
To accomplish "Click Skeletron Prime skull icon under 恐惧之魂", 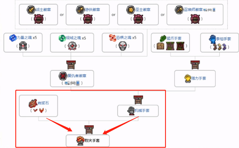I will [123, 46].
